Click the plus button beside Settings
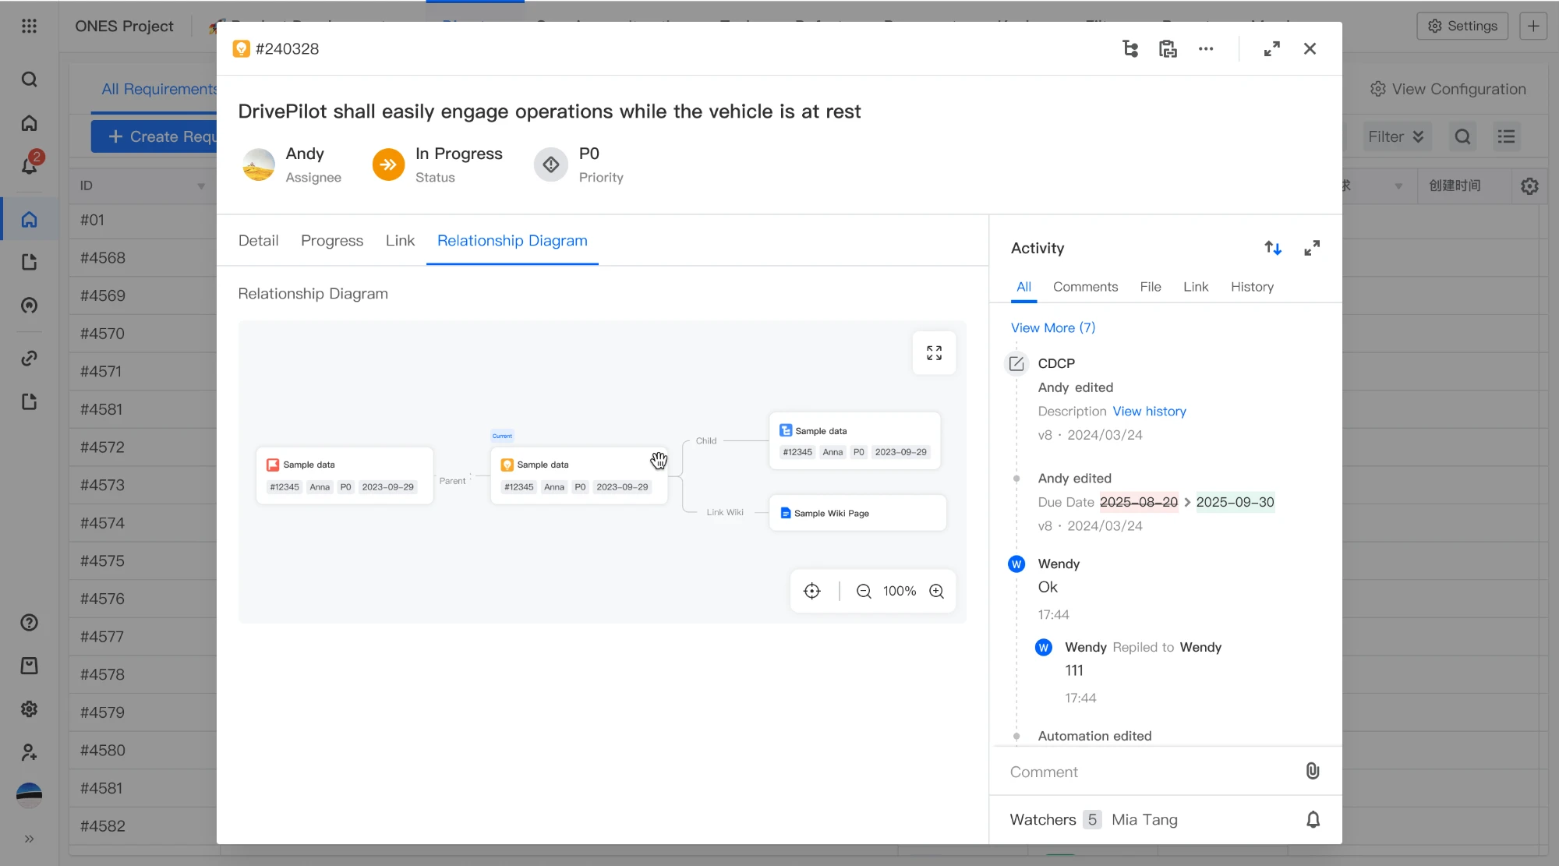The image size is (1559, 866). (1533, 26)
